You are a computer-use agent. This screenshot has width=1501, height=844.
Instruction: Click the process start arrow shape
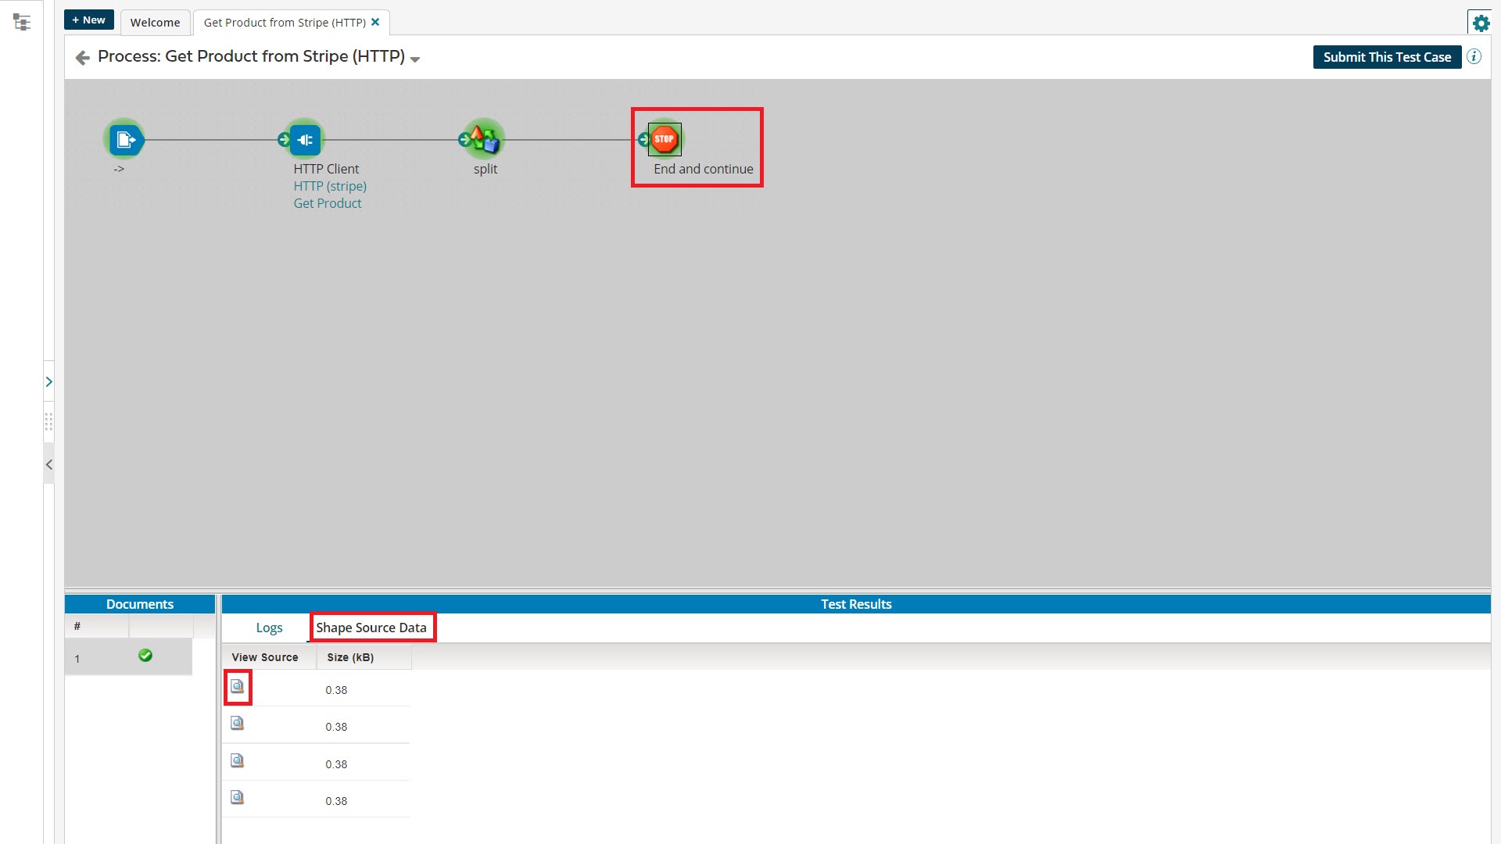[125, 139]
